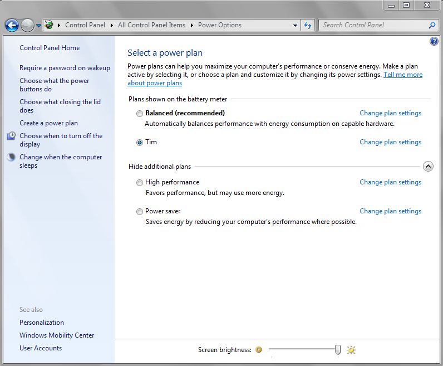This screenshot has width=443, height=366.
Task: Click the Screen brightness slider handle
Action: (x=338, y=350)
